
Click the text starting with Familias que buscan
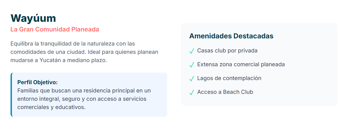click(x=84, y=99)
